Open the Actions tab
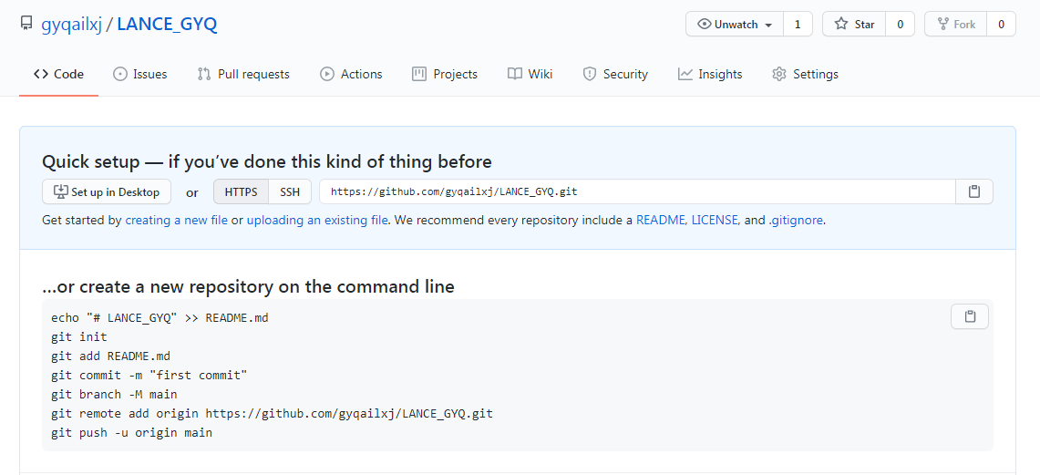The image size is (1040, 475). point(351,74)
